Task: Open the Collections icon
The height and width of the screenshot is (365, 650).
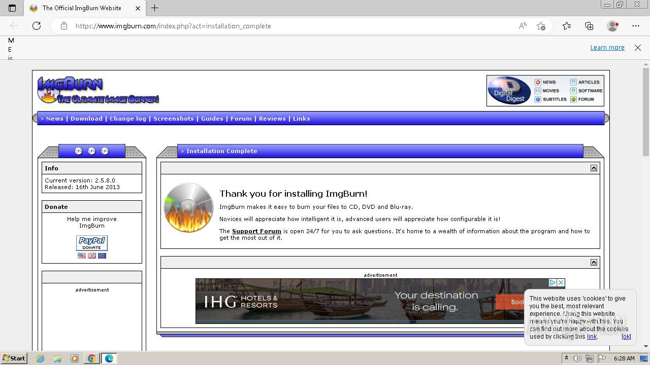Action: 589,26
